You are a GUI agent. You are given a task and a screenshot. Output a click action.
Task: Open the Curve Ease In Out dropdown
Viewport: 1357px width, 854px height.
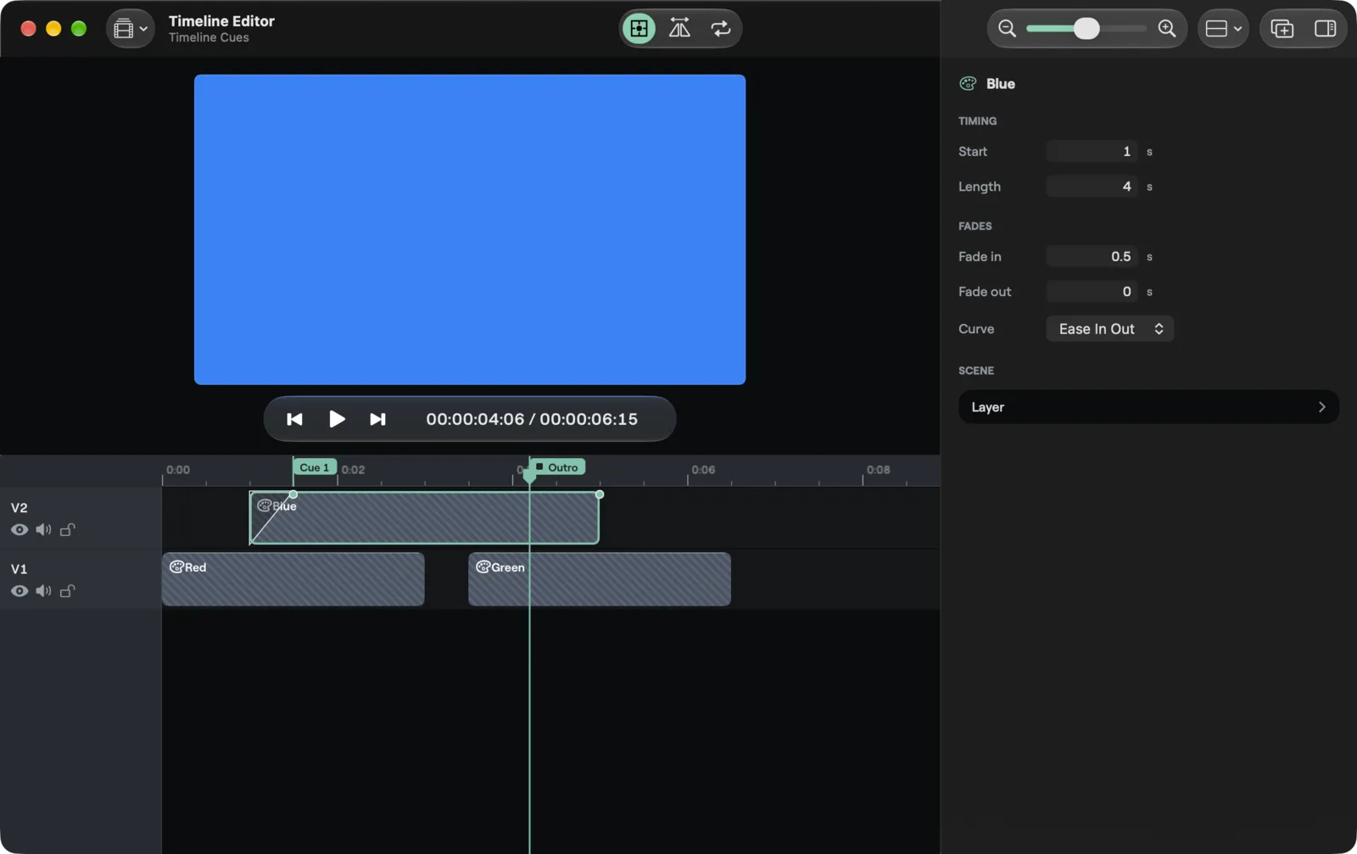click(x=1109, y=329)
